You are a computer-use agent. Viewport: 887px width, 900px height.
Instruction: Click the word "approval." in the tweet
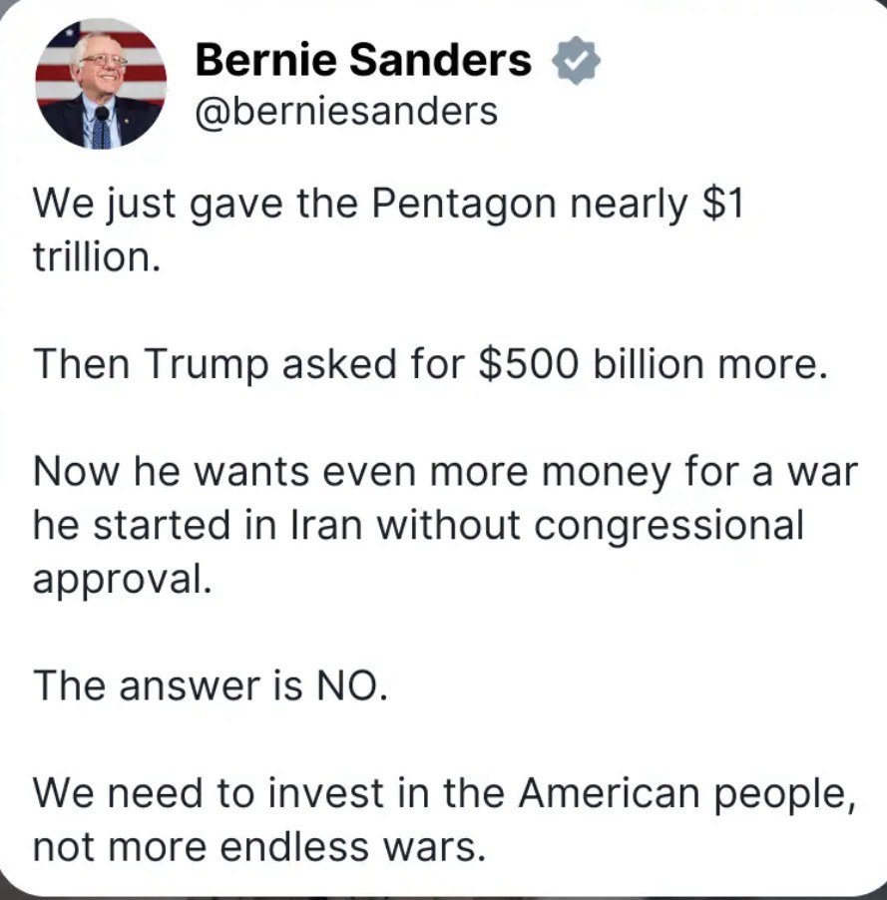tap(123, 579)
